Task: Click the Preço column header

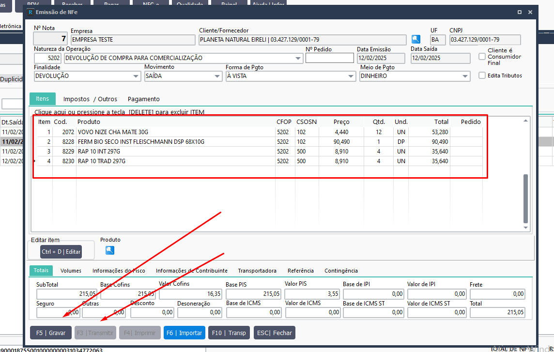Action: click(x=341, y=122)
